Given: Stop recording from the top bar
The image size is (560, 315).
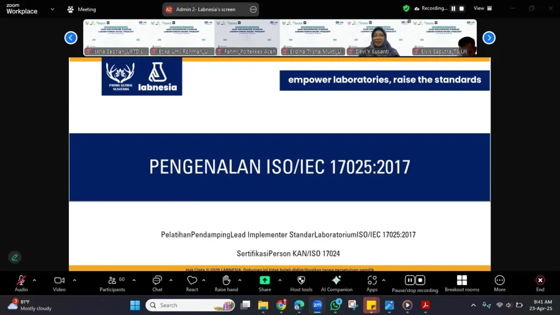Looking at the screenshot, I should point(462,9).
